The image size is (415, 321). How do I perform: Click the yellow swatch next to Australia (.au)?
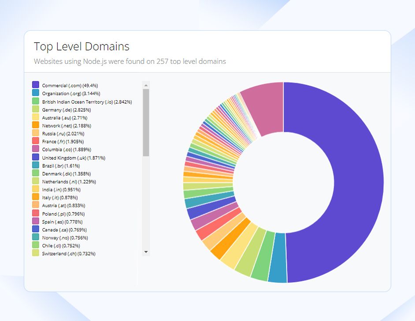click(36, 117)
